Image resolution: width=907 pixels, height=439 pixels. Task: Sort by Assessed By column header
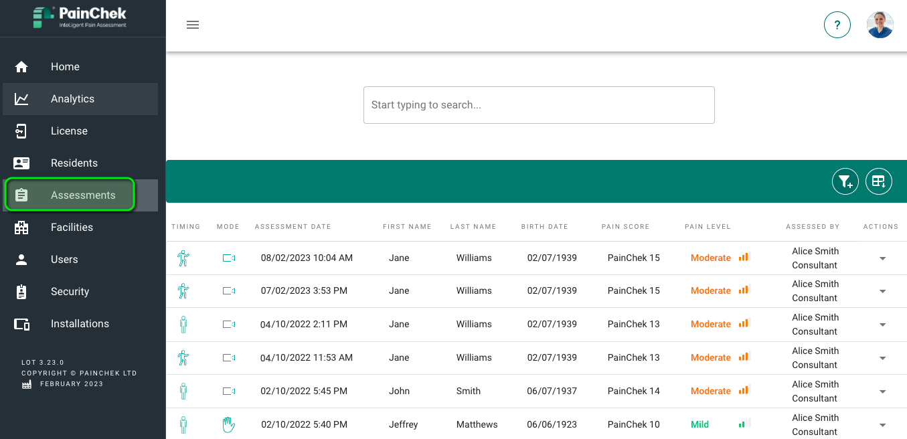pos(813,227)
